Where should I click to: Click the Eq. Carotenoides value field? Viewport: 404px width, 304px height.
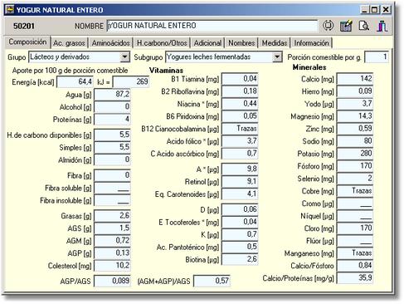click(x=240, y=194)
